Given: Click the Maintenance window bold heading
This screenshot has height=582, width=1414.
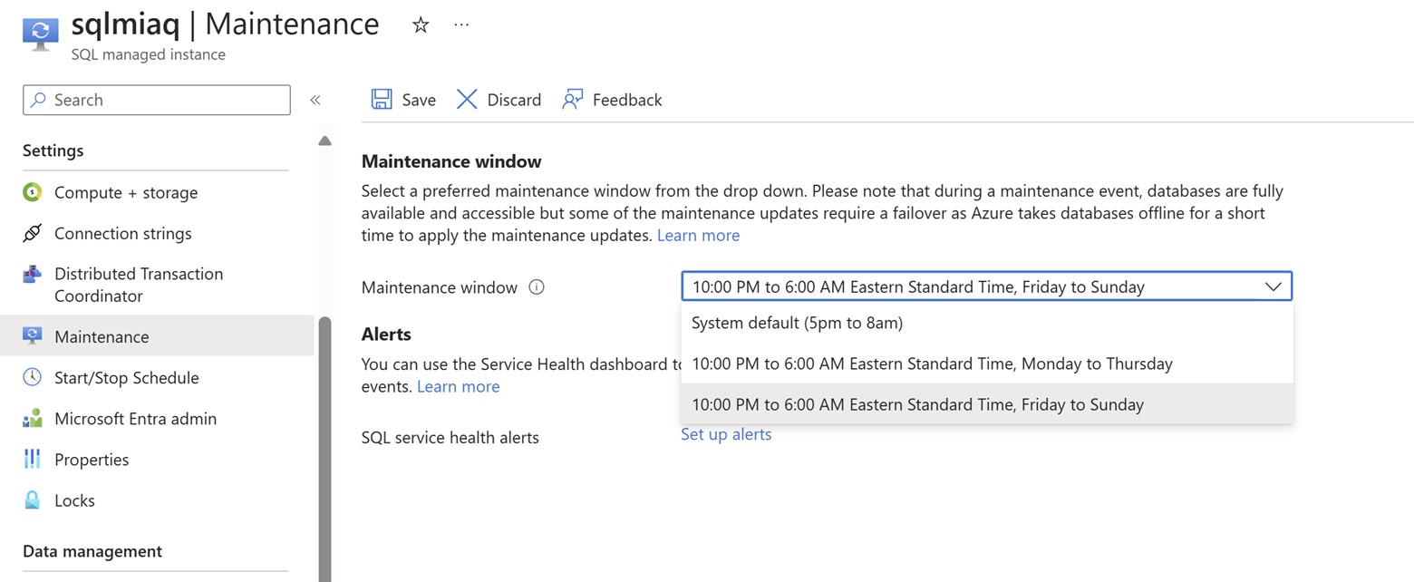Looking at the screenshot, I should [451, 161].
